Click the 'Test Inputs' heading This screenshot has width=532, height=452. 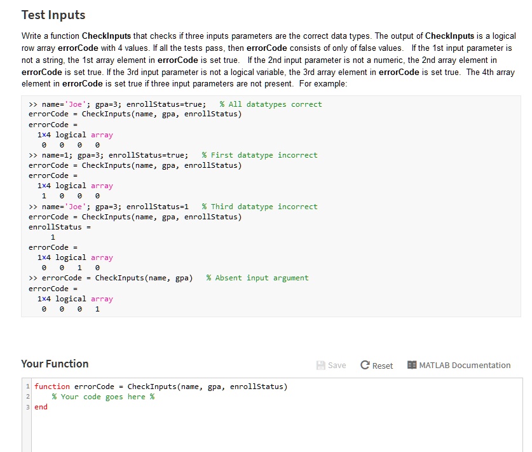click(53, 15)
